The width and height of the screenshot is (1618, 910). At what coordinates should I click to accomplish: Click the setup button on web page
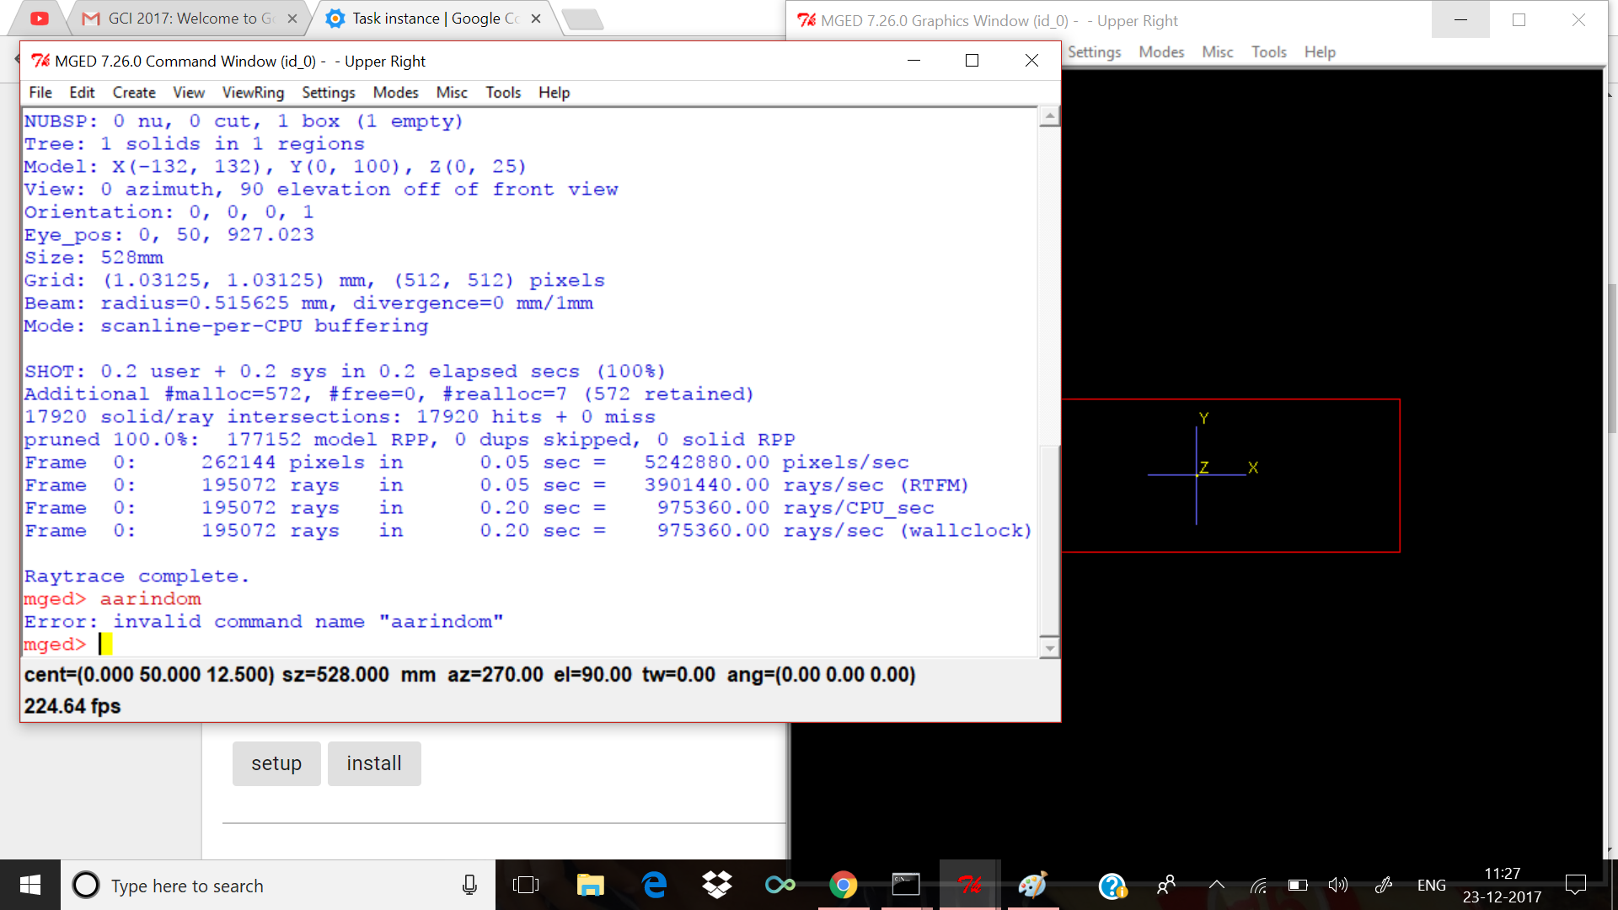click(276, 763)
